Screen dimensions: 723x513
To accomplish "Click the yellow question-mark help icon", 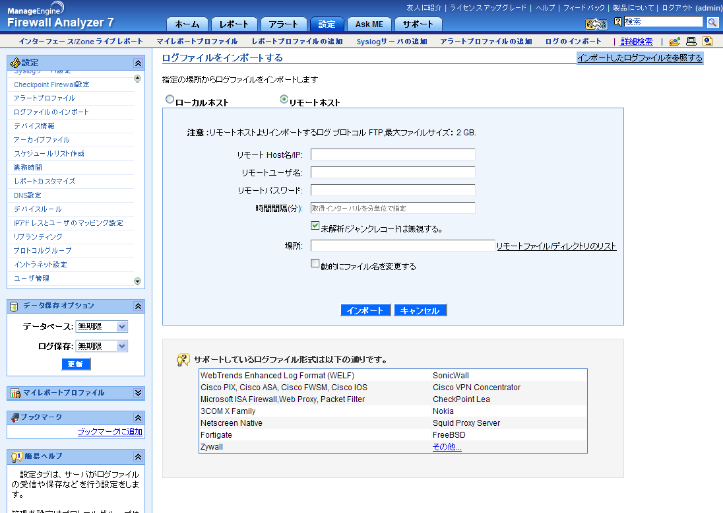I will coord(618,21).
